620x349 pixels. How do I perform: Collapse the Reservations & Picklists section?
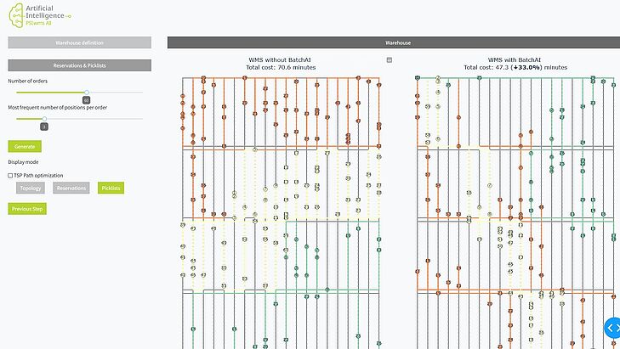pos(79,65)
